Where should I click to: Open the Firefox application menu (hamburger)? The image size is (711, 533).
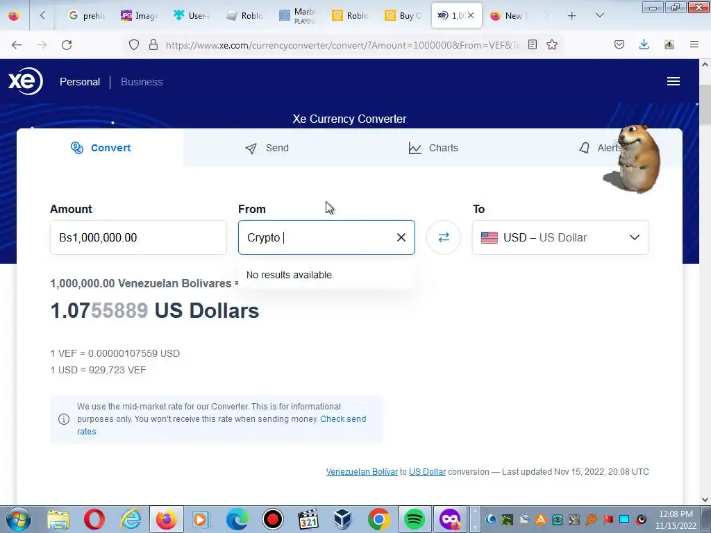pos(694,44)
